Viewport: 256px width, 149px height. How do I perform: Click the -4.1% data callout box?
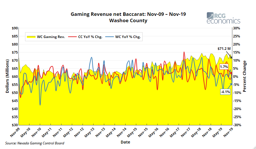pyautogui.click(x=225, y=92)
